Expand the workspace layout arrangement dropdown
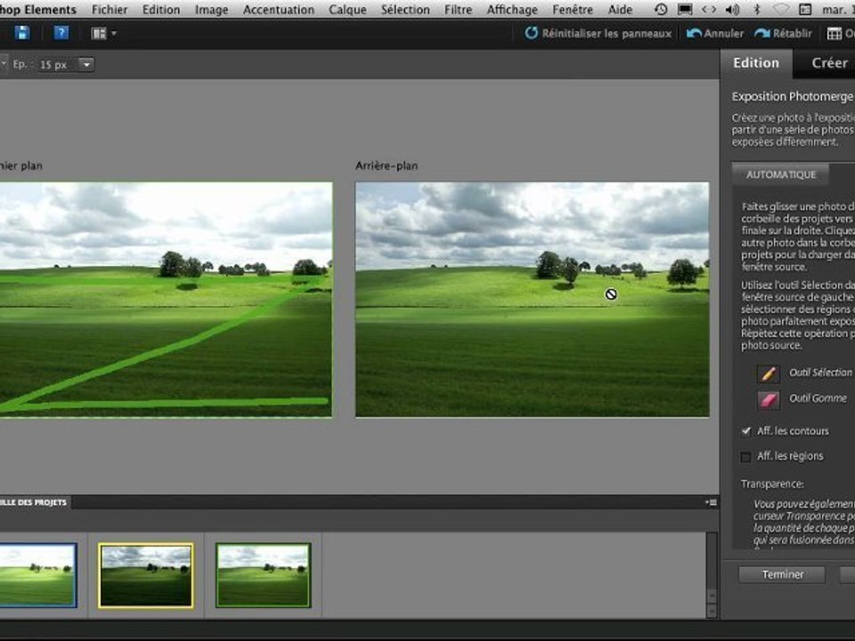855x641 pixels. 104,33
